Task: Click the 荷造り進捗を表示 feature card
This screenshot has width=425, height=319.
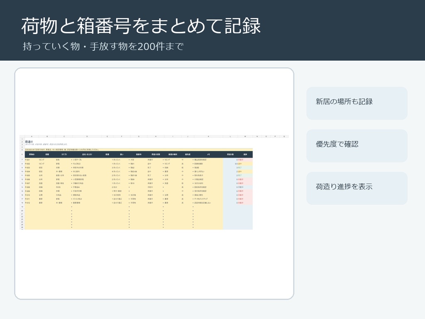Action: (357, 188)
